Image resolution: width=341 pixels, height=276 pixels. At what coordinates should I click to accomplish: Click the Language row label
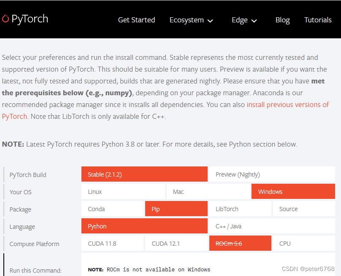22,227
